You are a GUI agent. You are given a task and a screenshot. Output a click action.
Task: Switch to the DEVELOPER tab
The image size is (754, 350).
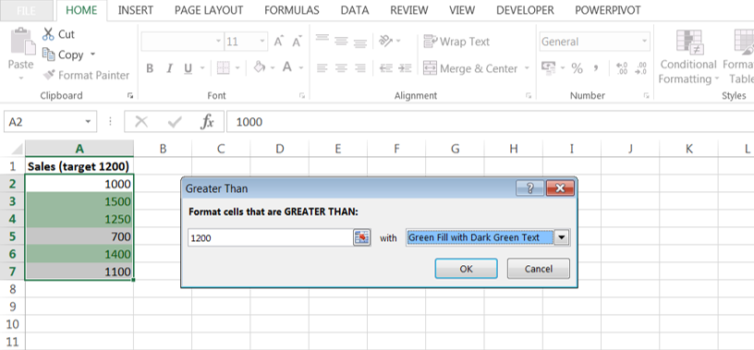[525, 10]
